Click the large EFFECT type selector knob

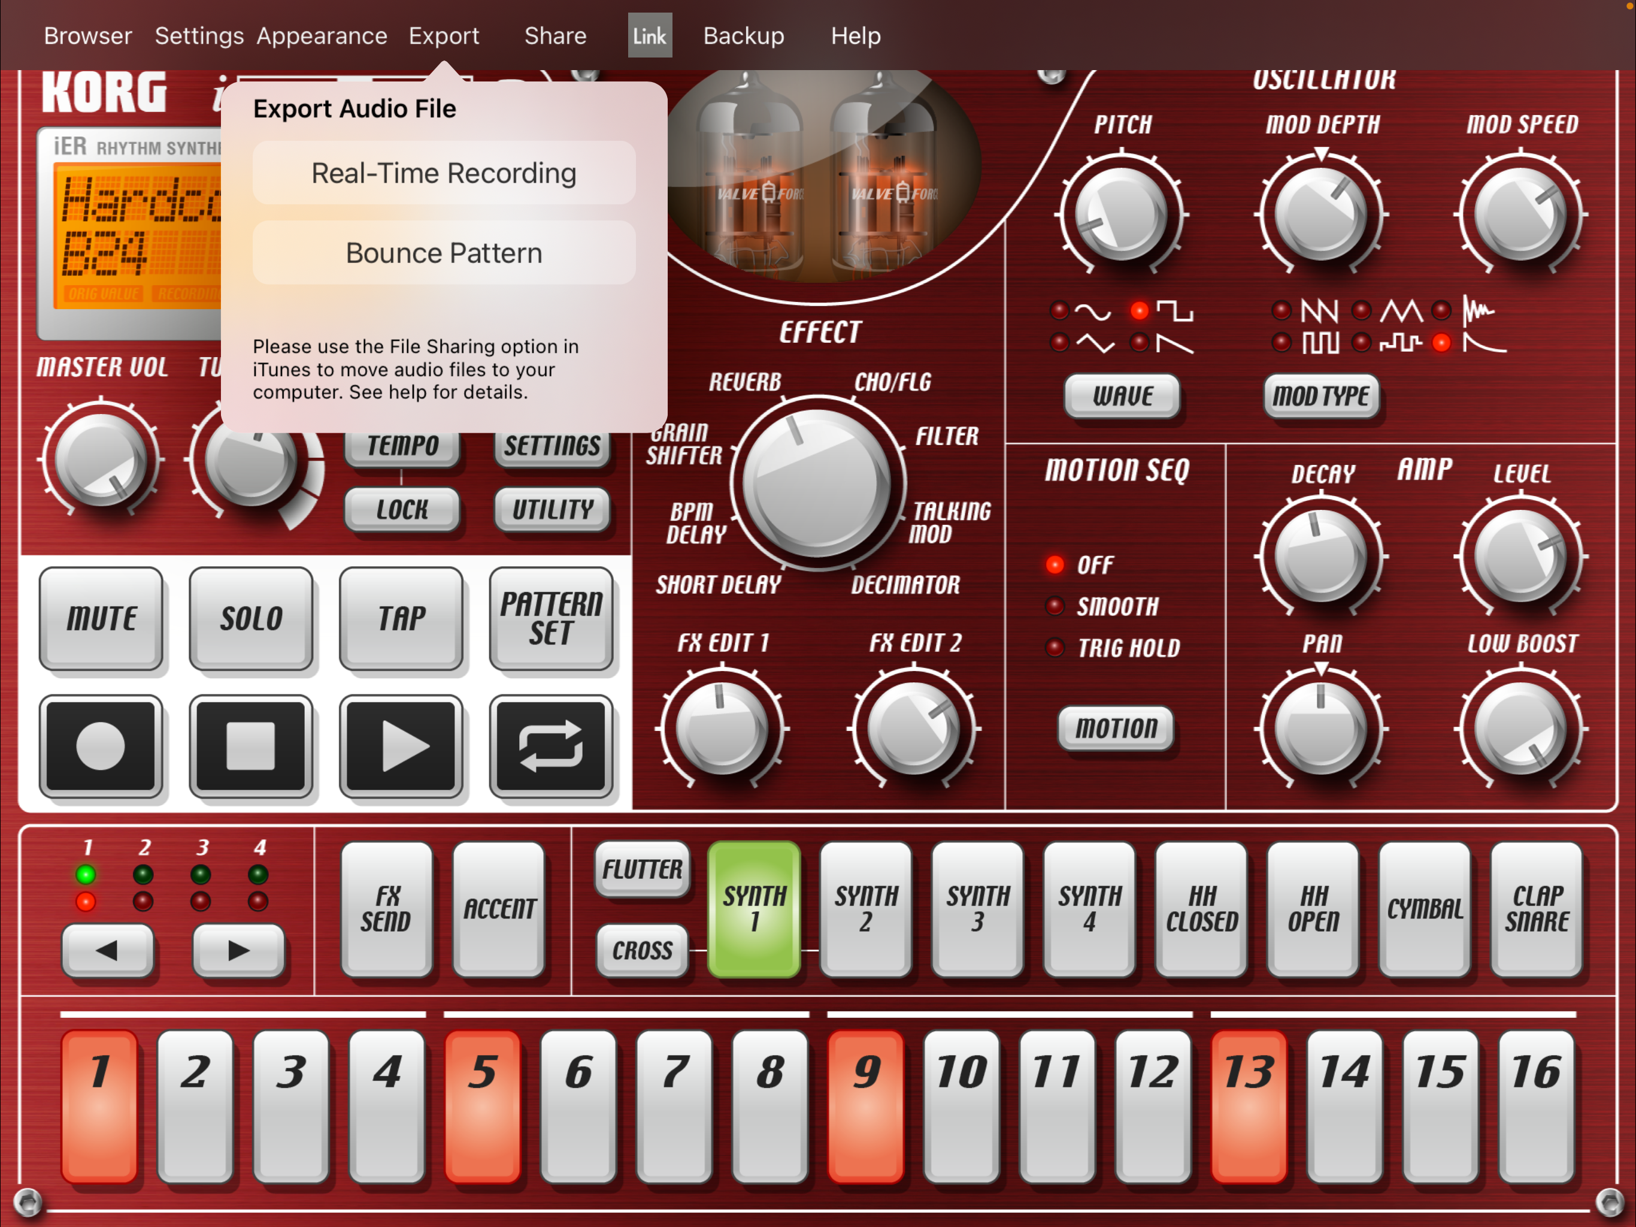point(817,484)
